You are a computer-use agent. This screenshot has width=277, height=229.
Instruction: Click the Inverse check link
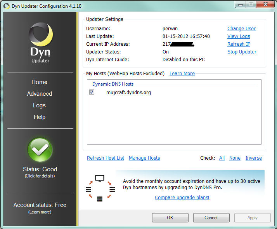pyautogui.click(x=254, y=158)
